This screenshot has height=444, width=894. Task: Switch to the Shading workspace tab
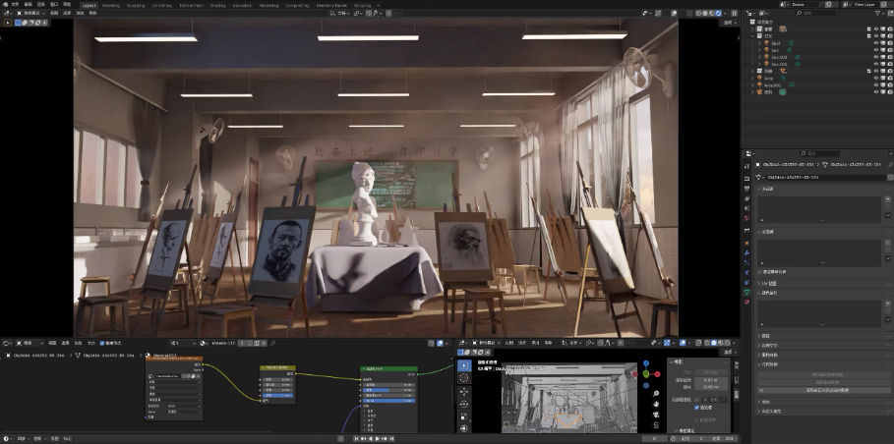(x=216, y=5)
